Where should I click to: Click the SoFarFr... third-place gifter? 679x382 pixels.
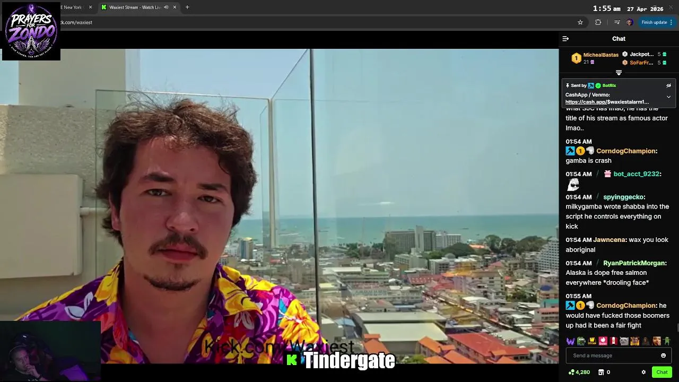coord(641,63)
